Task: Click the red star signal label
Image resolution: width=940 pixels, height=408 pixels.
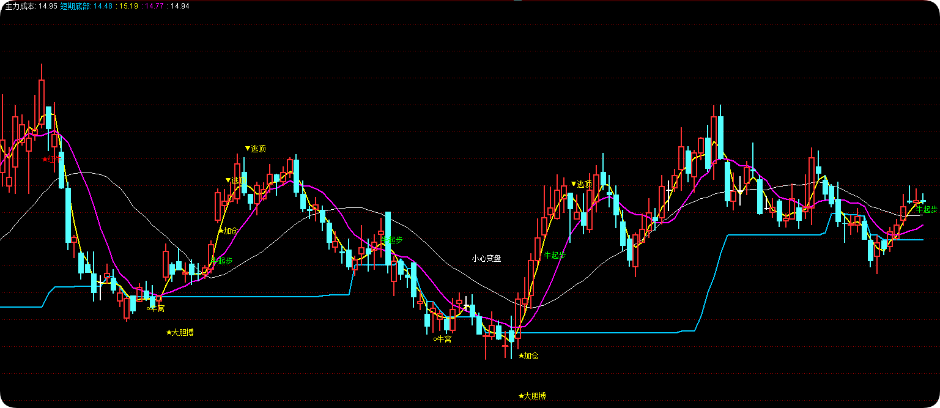Action: pos(53,160)
